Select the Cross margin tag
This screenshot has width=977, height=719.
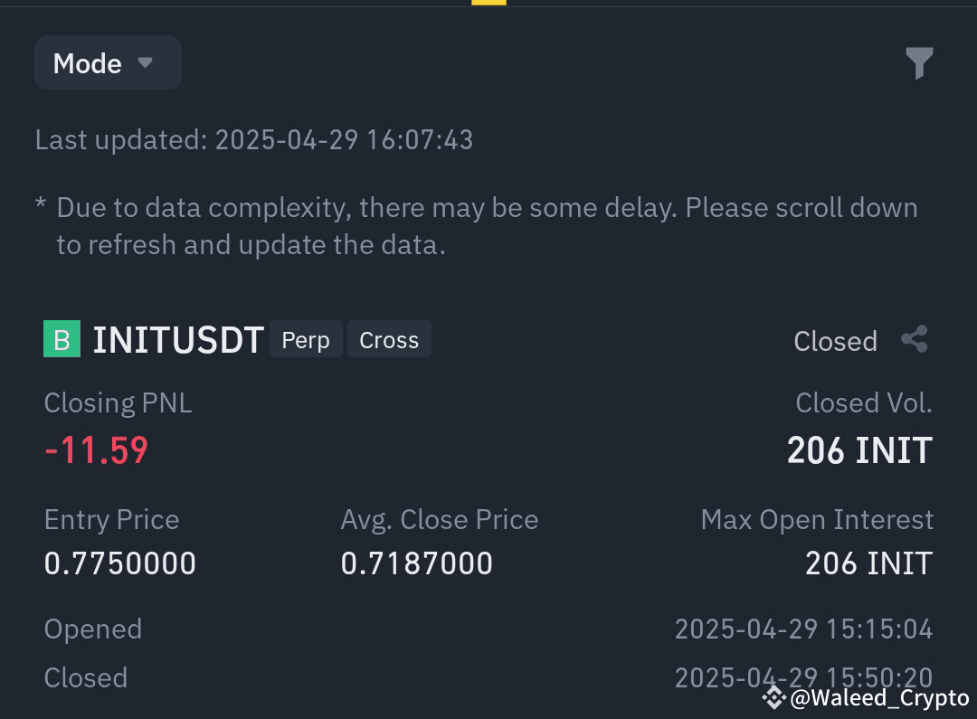pyautogui.click(x=389, y=339)
